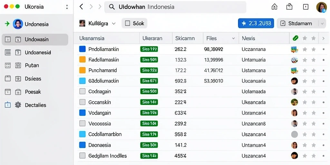Check the box for the Codnagain row
The height and width of the screenshot is (165, 330).
pos(82,91)
